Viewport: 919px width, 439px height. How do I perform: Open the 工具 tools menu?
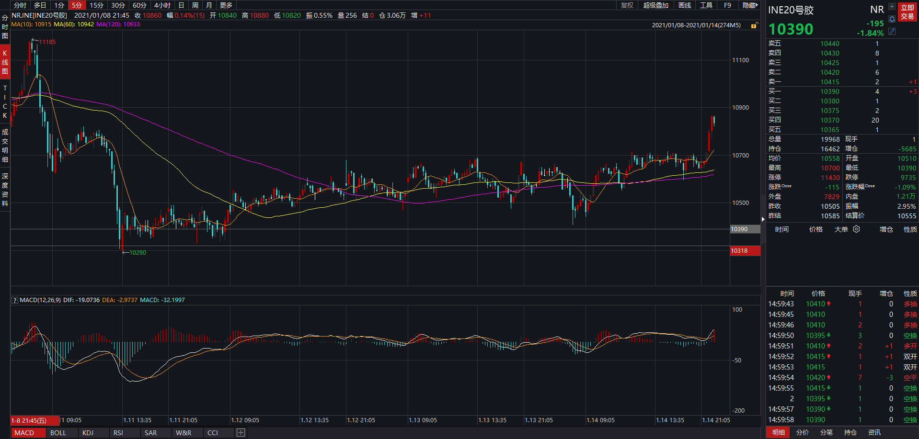[x=706, y=5]
